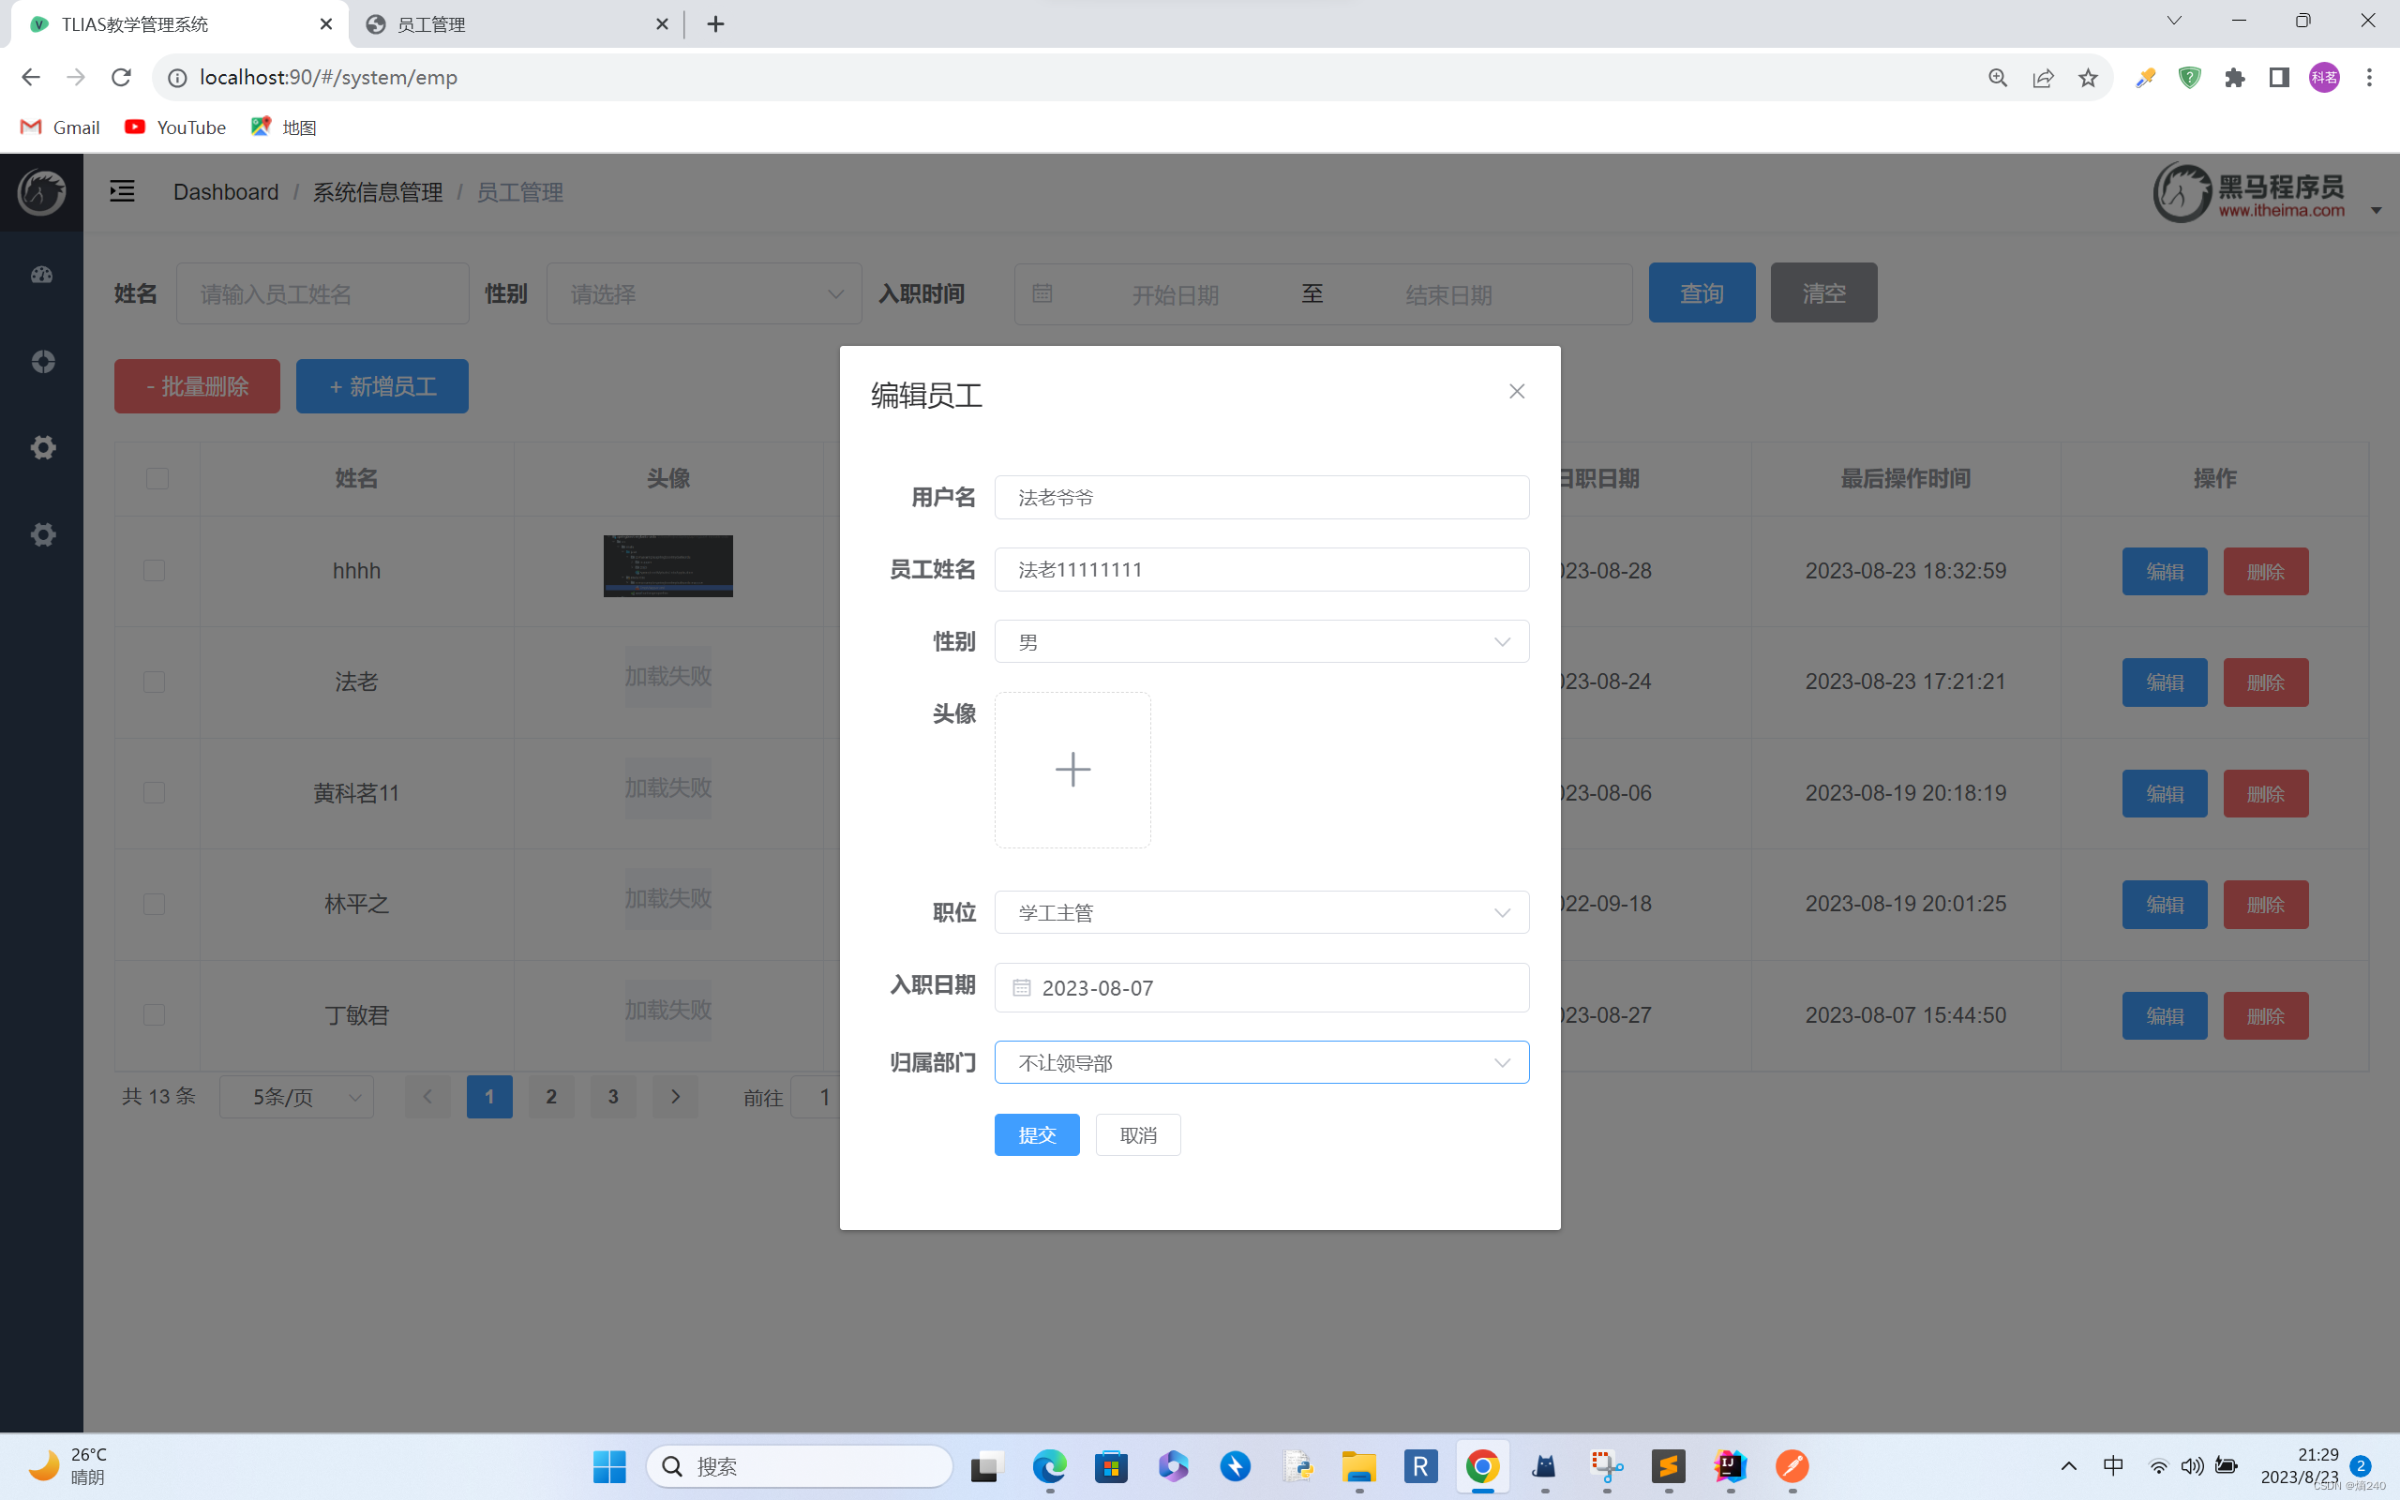Close the 编辑员工 dialog with X icon
This screenshot has height=1500, width=2400.
(x=1516, y=392)
